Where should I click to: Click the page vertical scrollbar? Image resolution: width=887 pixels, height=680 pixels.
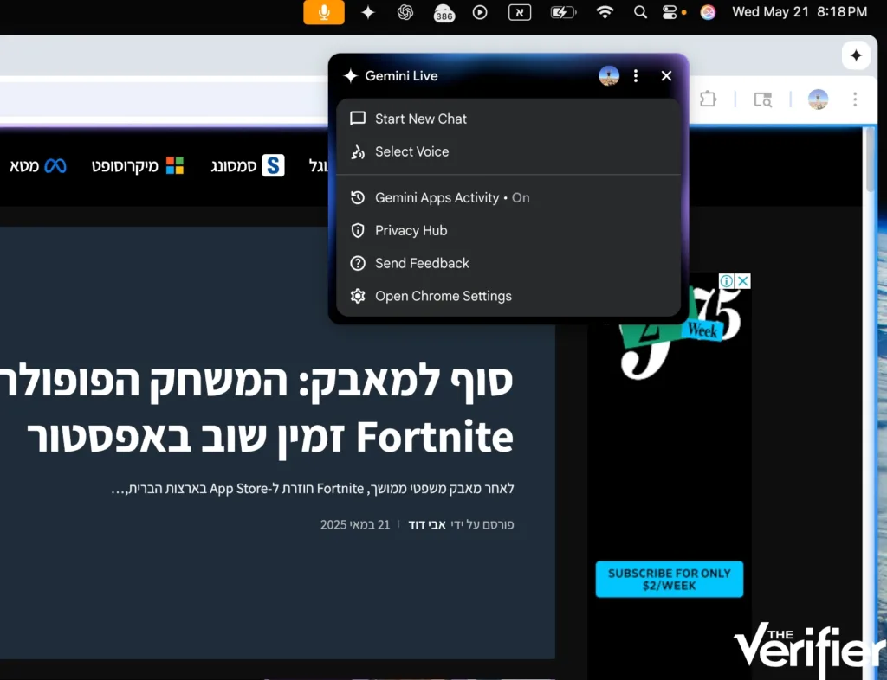(871, 158)
